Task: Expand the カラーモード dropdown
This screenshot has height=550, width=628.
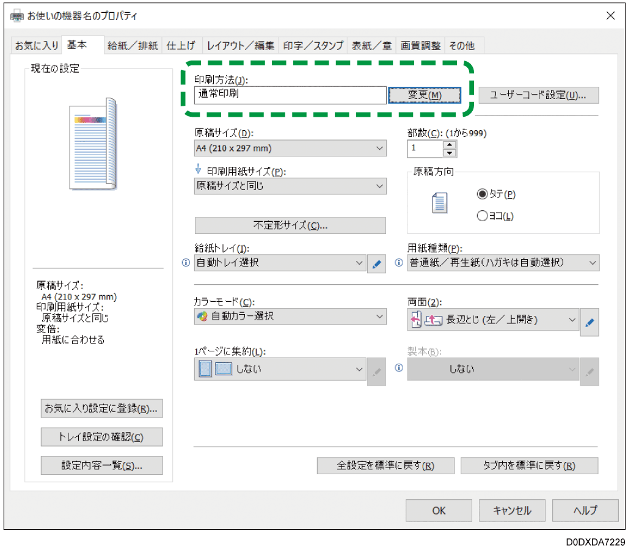Action: (x=290, y=317)
